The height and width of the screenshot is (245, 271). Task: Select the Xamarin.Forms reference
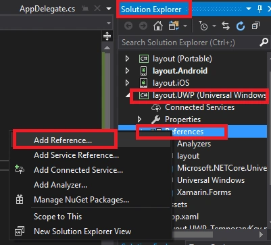(204, 192)
